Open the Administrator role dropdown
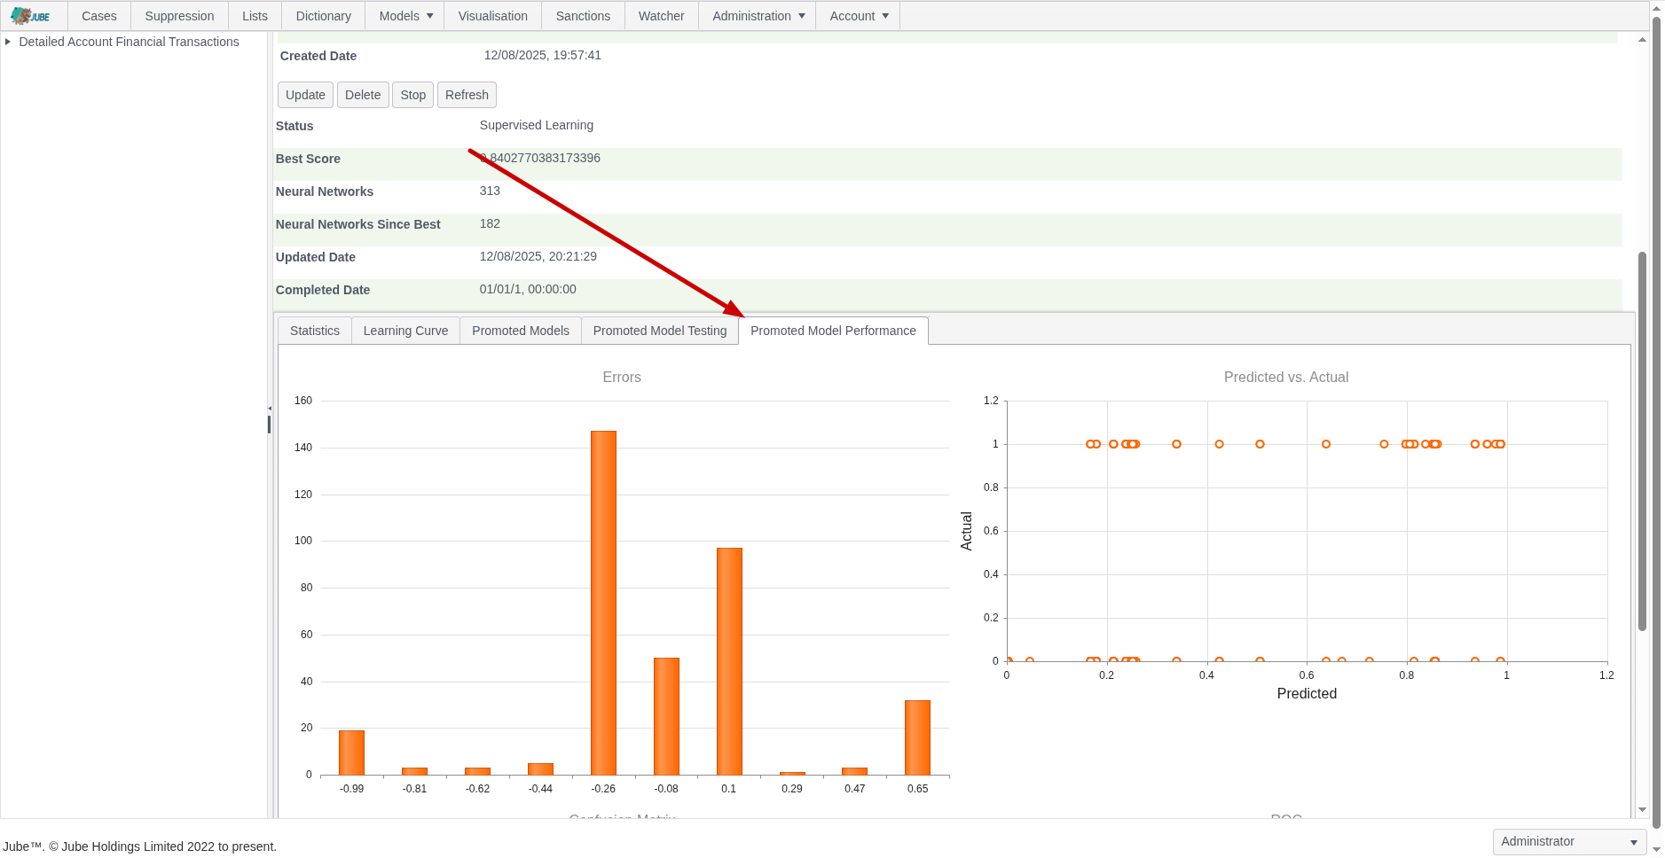Viewport: 1665px width, 858px height. click(x=1569, y=841)
